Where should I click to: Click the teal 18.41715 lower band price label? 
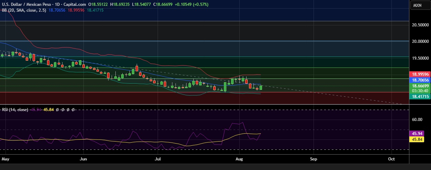(420, 97)
